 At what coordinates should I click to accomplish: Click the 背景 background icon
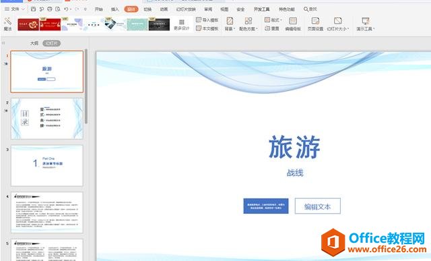230,21
